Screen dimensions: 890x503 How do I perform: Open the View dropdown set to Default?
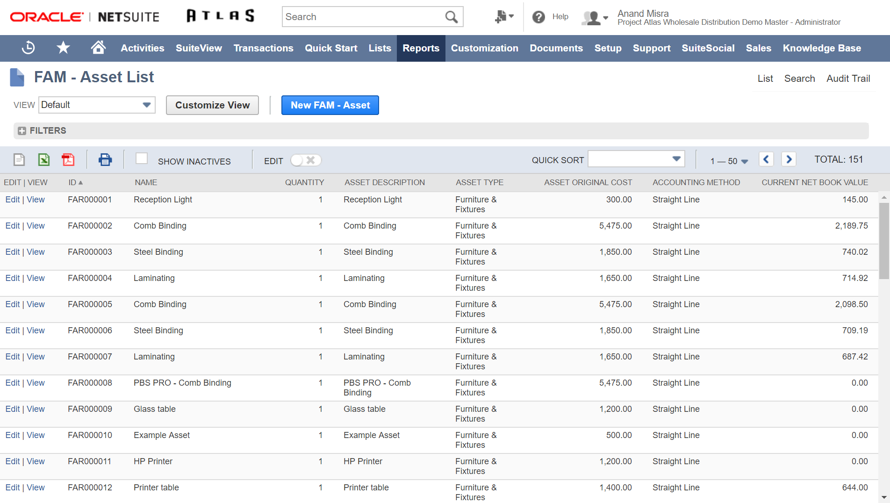(x=97, y=105)
